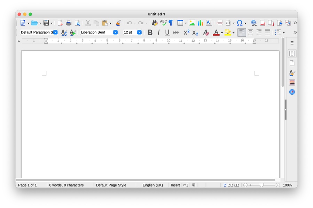This screenshot has width=313, height=208.
Task: Insert an image using the toolbar icon
Action: pyautogui.click(x=192, y=23)
